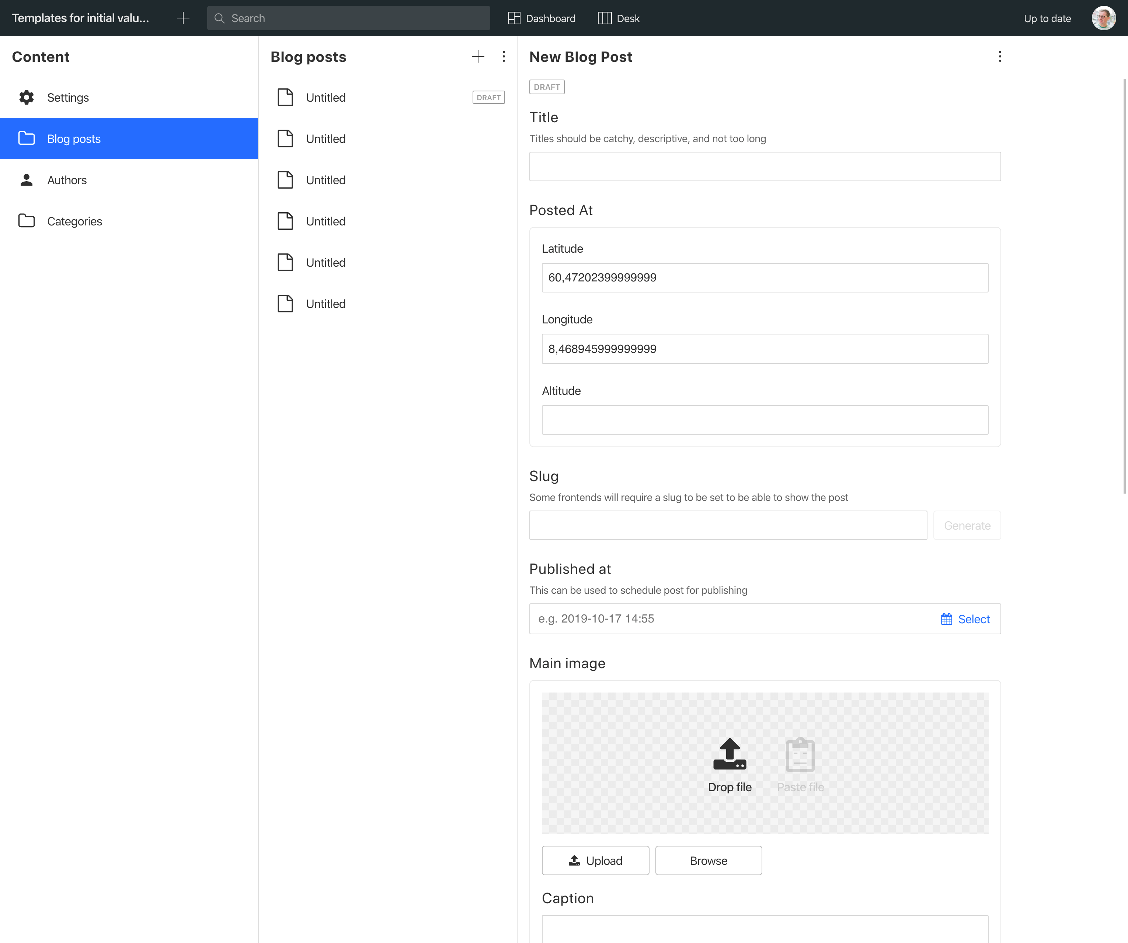This screenshot has height=943, width=1128.
Task: Click the Blog posts folder icon
Action: tap(26, 138)
